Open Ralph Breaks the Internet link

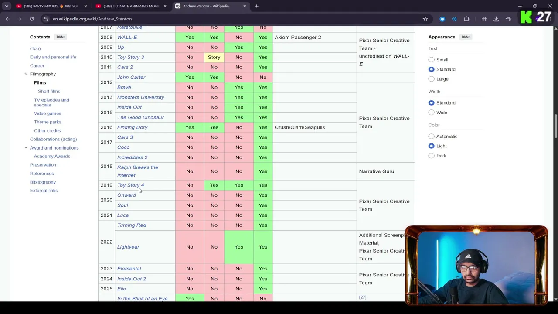137,171
